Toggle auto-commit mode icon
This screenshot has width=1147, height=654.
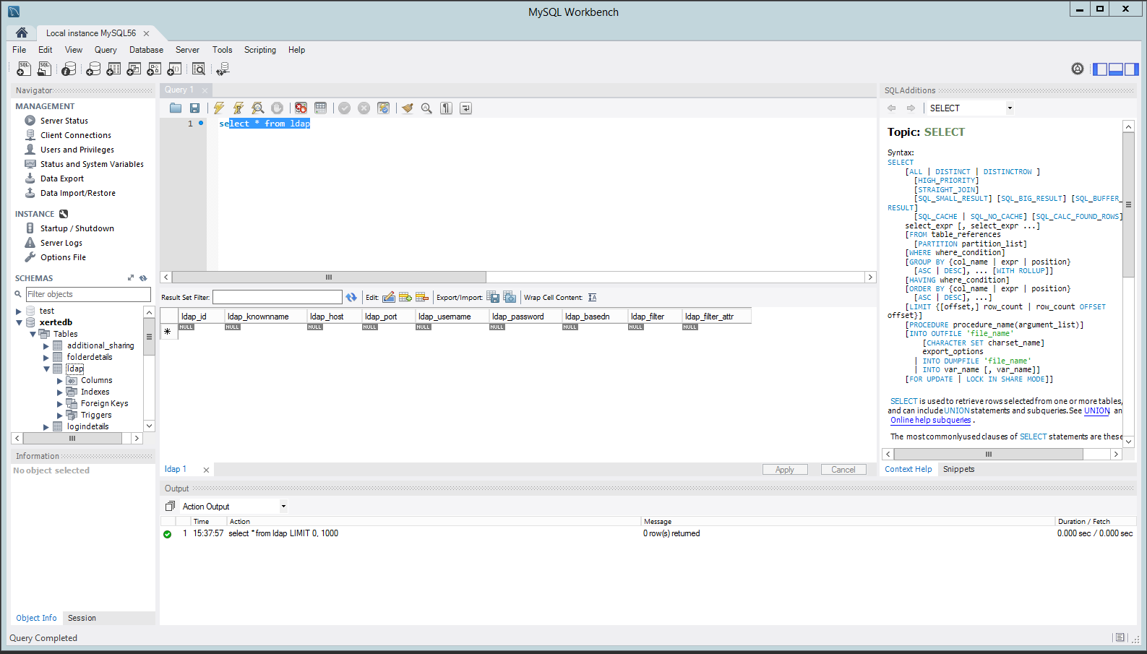point(383,108)
